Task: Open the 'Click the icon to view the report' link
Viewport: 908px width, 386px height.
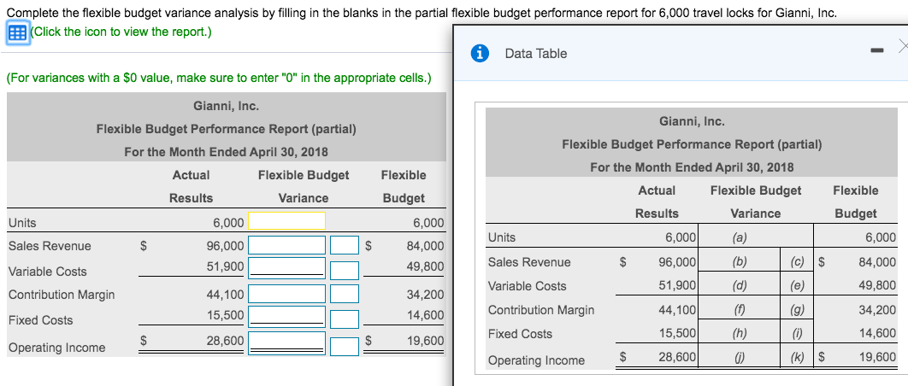Action: [x=120, y=32]
